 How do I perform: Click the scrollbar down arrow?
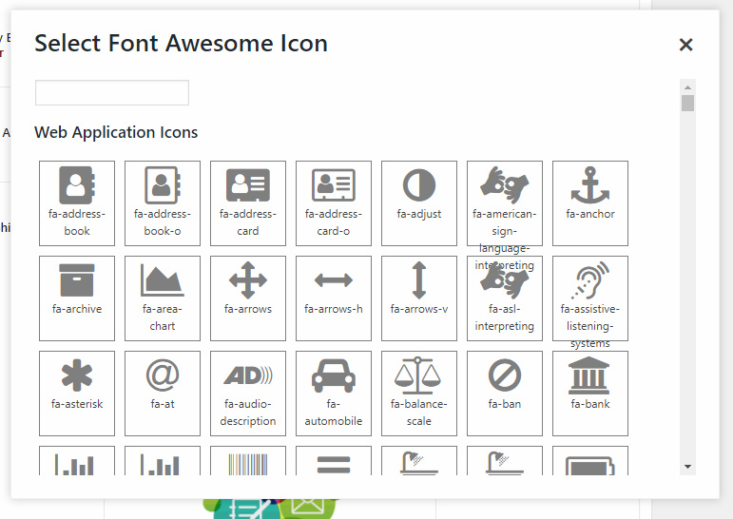(687, 467)
